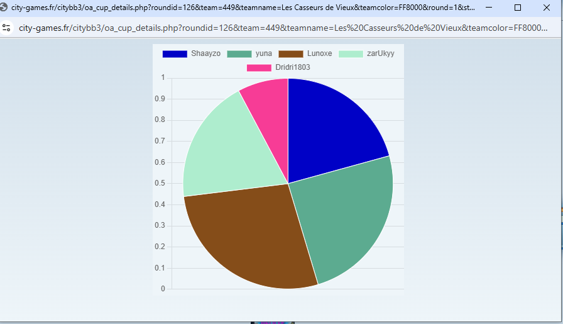Click the pink Dridri1803 legend color box

click(x=259, y=67)
